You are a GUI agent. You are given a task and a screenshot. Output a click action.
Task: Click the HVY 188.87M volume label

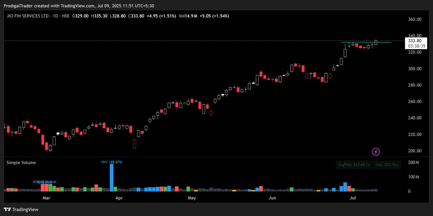pyautogui.click(x=111, y=162)
